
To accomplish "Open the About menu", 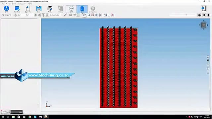I will tap(30, 4).
